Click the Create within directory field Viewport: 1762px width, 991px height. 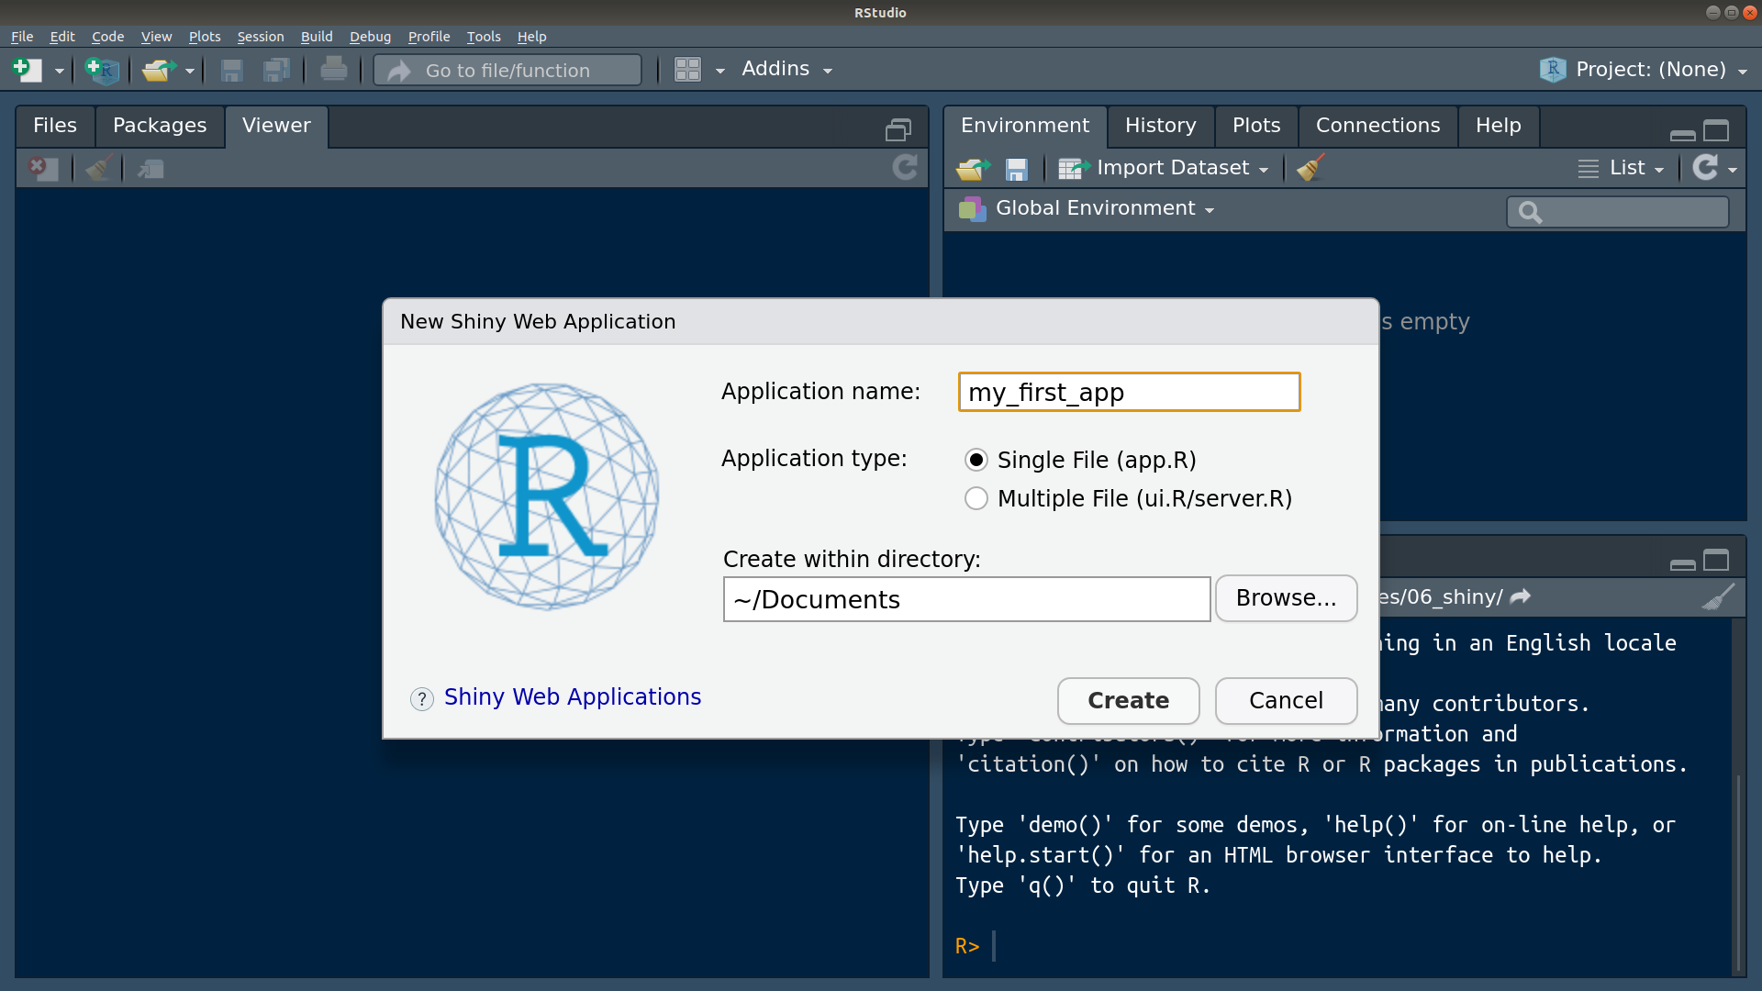[x=966, y=599]
